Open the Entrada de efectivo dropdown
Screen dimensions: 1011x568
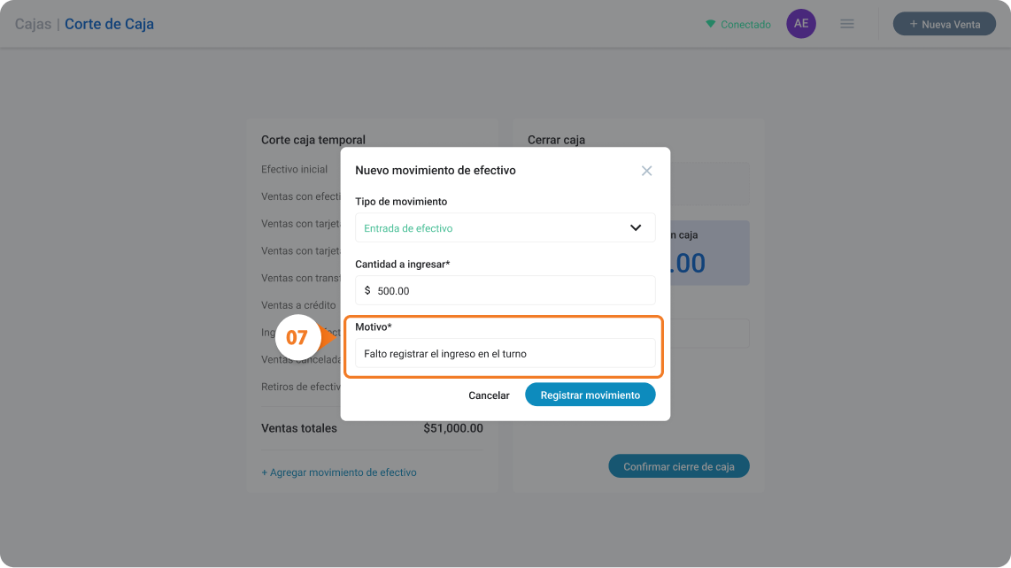pos(505,227)
